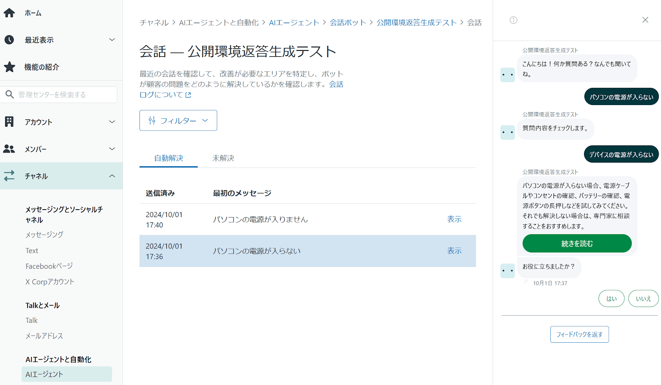Click the 会話ログについて link
Viewport: 661px width, 385px height.
[162, 95]
